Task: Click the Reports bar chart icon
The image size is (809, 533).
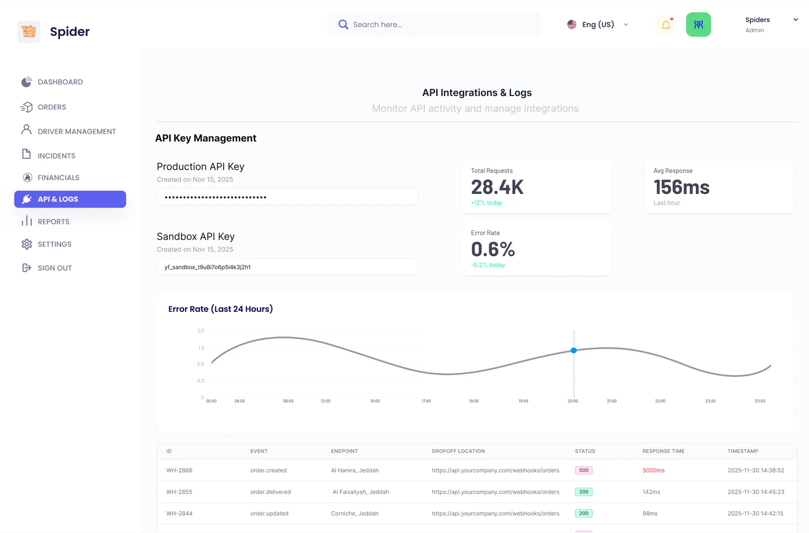Action: 27,221
